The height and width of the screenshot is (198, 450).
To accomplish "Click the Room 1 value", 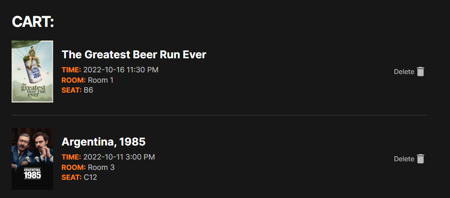I will coord(100,80).
